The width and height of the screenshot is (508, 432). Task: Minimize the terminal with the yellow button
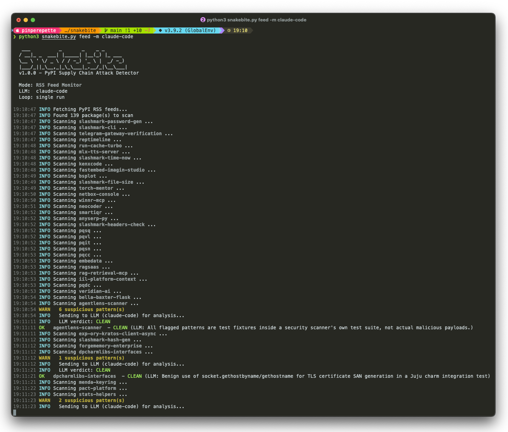tap(26, 20)
